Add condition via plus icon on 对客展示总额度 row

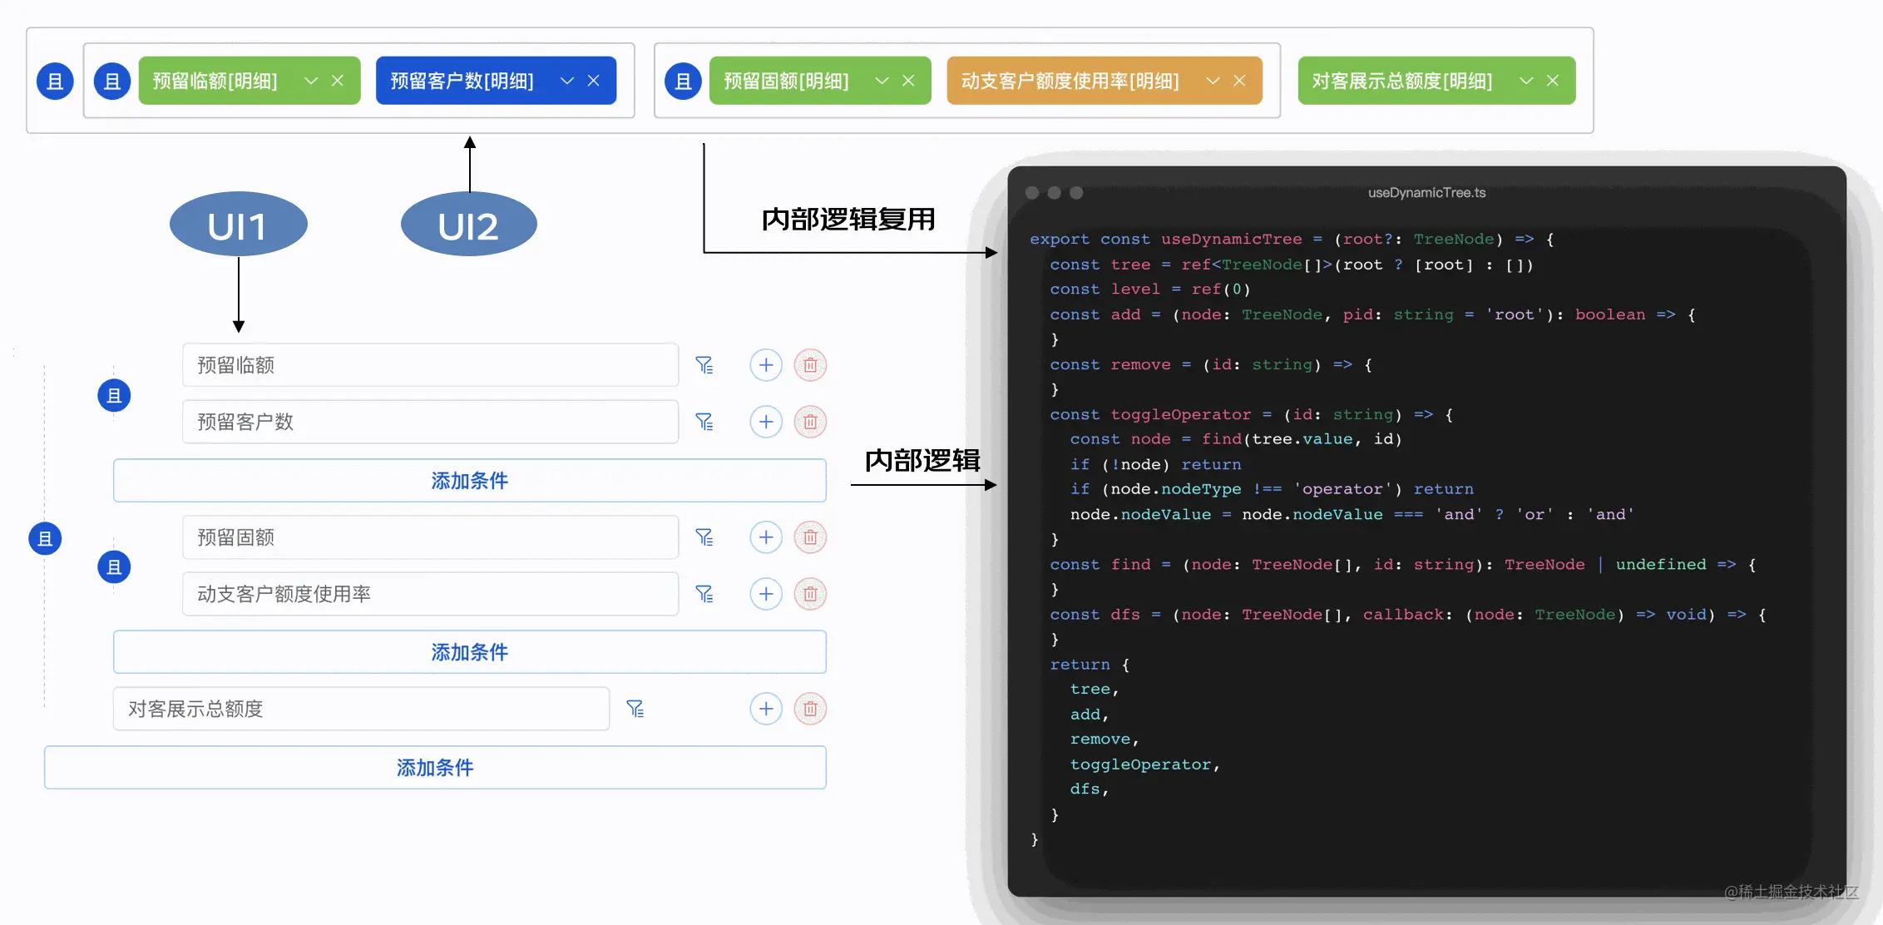(x=766, y=709)
